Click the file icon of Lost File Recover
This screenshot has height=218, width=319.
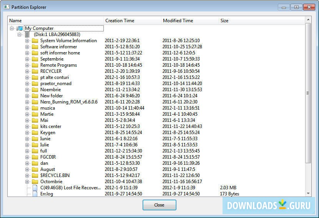[x=35, y=188]
